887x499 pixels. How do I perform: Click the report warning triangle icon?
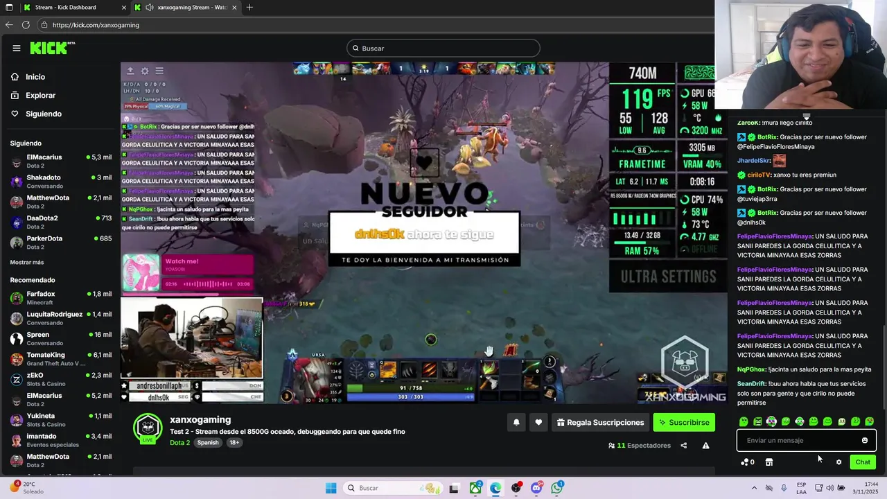tap(705, 446)
